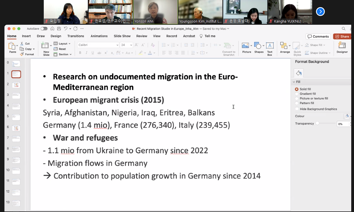Screen dimensions: 354x212
Task: Open the Acrobat tab
Action: click(x=189, y=36)
